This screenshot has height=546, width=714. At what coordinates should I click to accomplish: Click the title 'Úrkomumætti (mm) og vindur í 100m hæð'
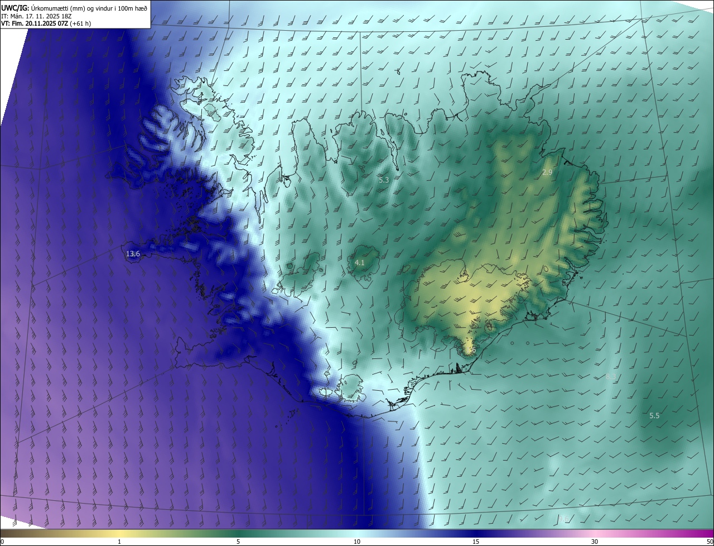(x=90, y=8)
